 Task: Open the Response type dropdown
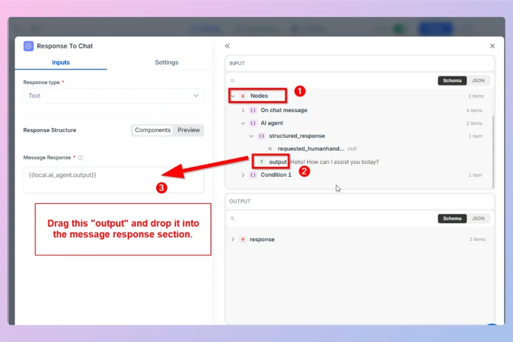coord(114,96)
